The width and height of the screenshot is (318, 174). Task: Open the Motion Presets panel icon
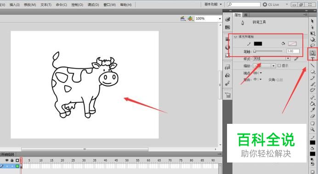click(x=227, y=83)
